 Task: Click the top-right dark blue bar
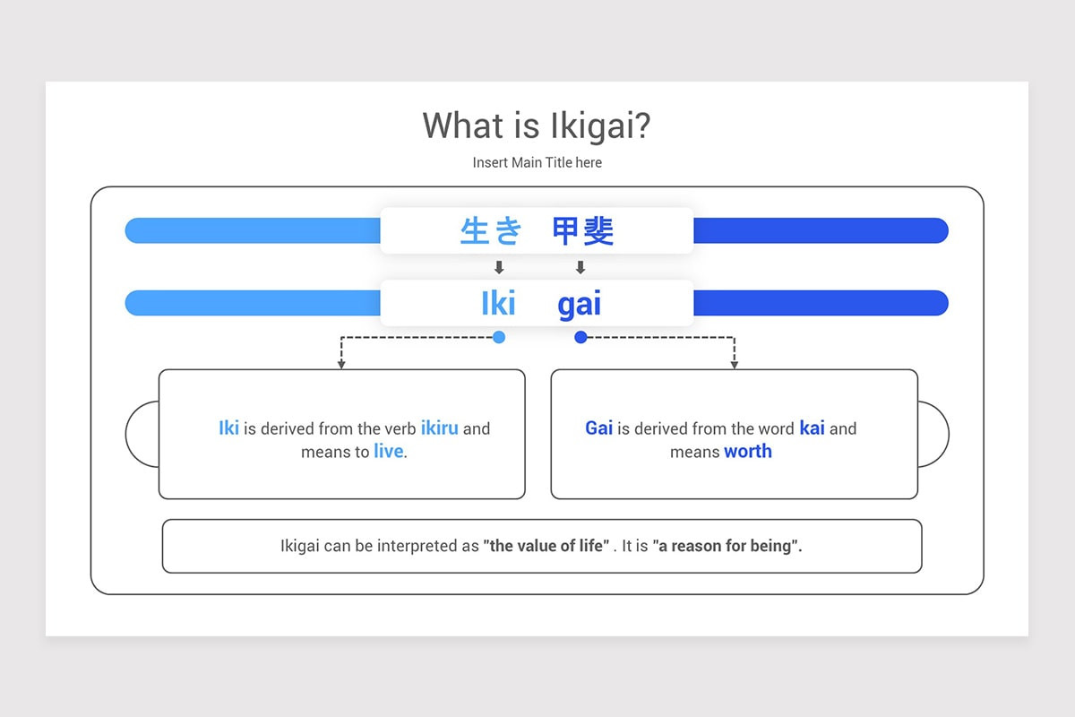821,230
